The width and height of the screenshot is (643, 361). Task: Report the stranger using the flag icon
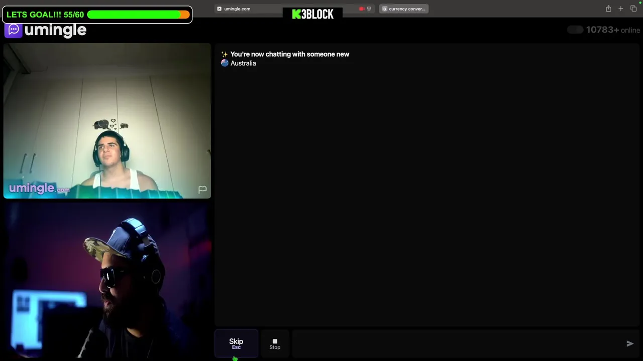pos(202,190)
